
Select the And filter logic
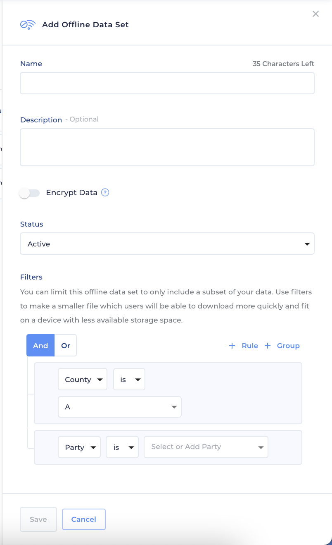tap(40, 345)
